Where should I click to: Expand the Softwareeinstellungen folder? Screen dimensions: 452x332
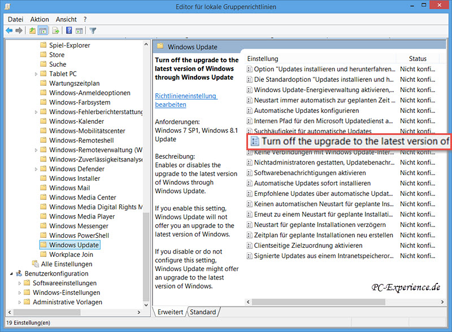[20, 283]
